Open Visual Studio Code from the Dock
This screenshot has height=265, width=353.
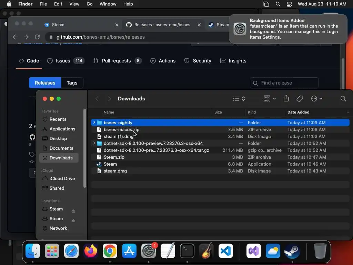point(225,251)
